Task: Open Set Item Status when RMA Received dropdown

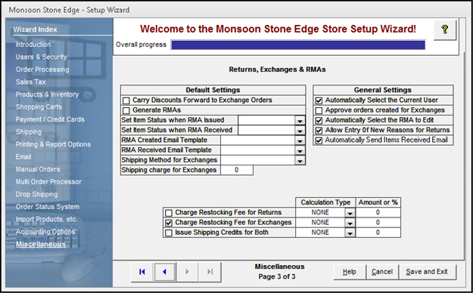Action: click(x=300, y=131)
